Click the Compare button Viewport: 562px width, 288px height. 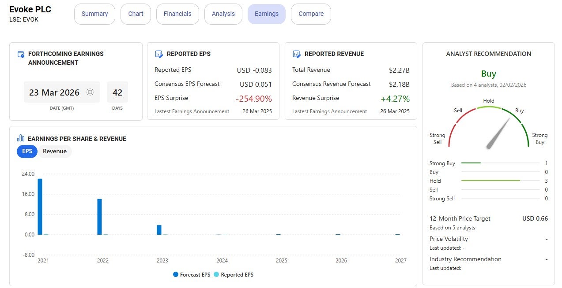pos(311,14)
